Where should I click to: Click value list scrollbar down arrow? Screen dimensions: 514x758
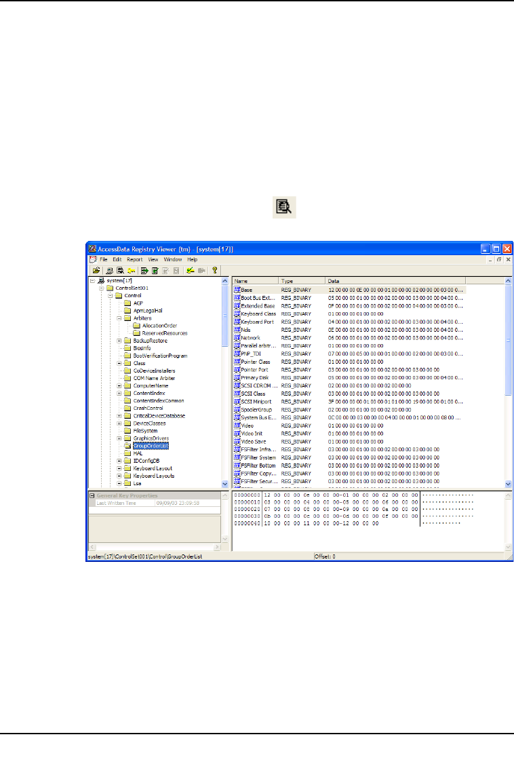tap(508, 484)
